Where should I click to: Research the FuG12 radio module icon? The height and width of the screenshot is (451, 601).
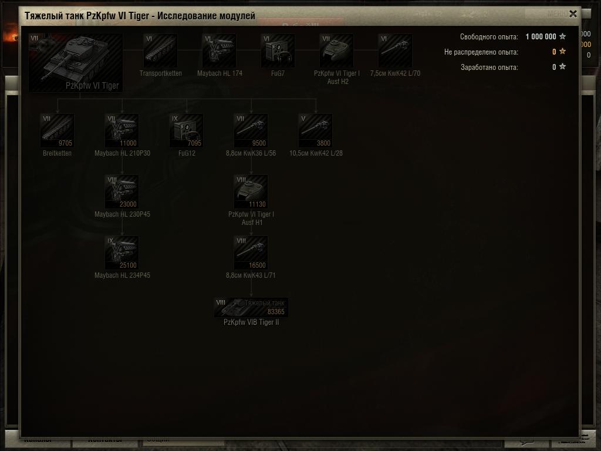click(186, 131)
